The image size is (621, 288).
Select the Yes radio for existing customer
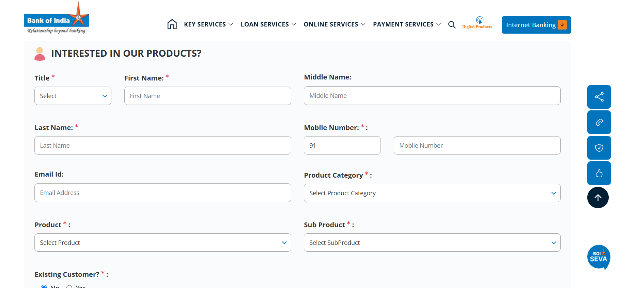tap(69, 287)
